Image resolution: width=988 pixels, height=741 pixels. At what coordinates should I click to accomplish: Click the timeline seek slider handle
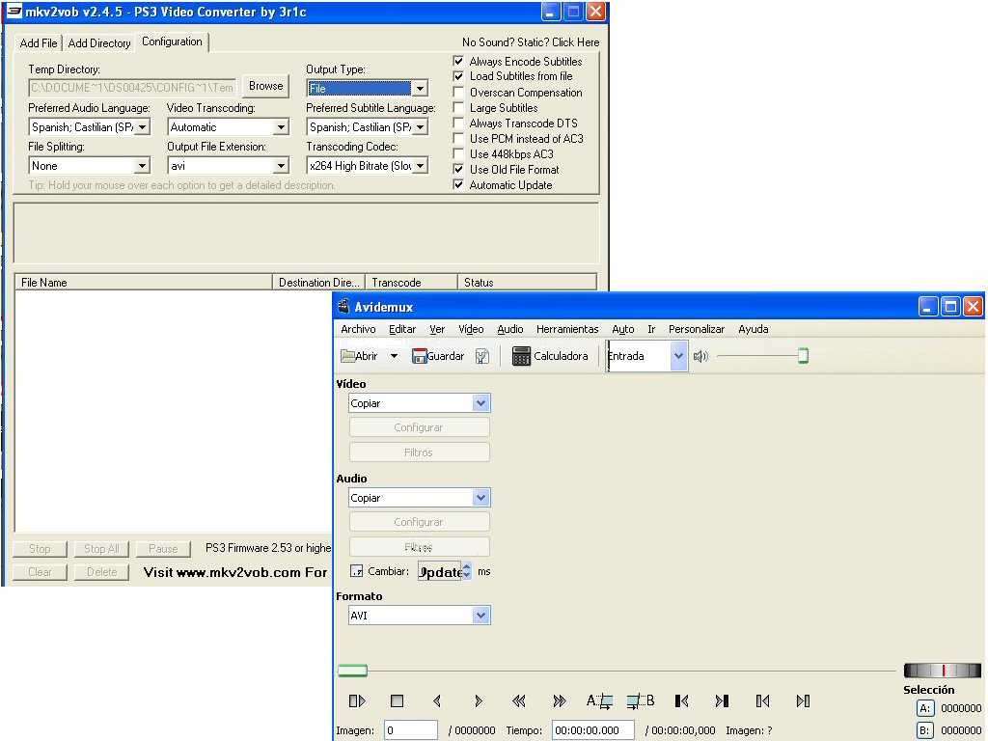click(352, 671)
